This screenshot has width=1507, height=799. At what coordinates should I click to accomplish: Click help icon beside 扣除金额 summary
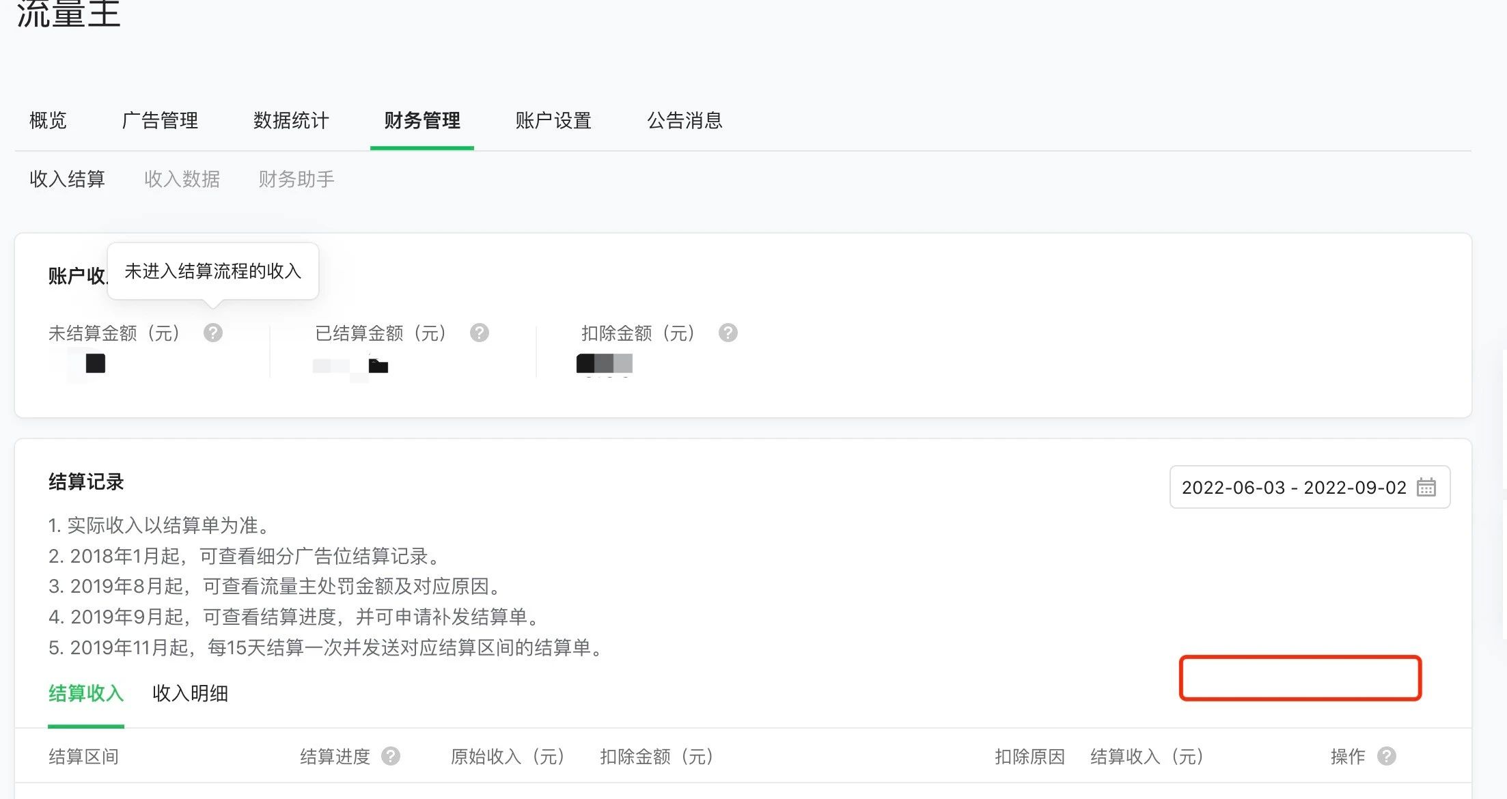(x=728, y=333)
